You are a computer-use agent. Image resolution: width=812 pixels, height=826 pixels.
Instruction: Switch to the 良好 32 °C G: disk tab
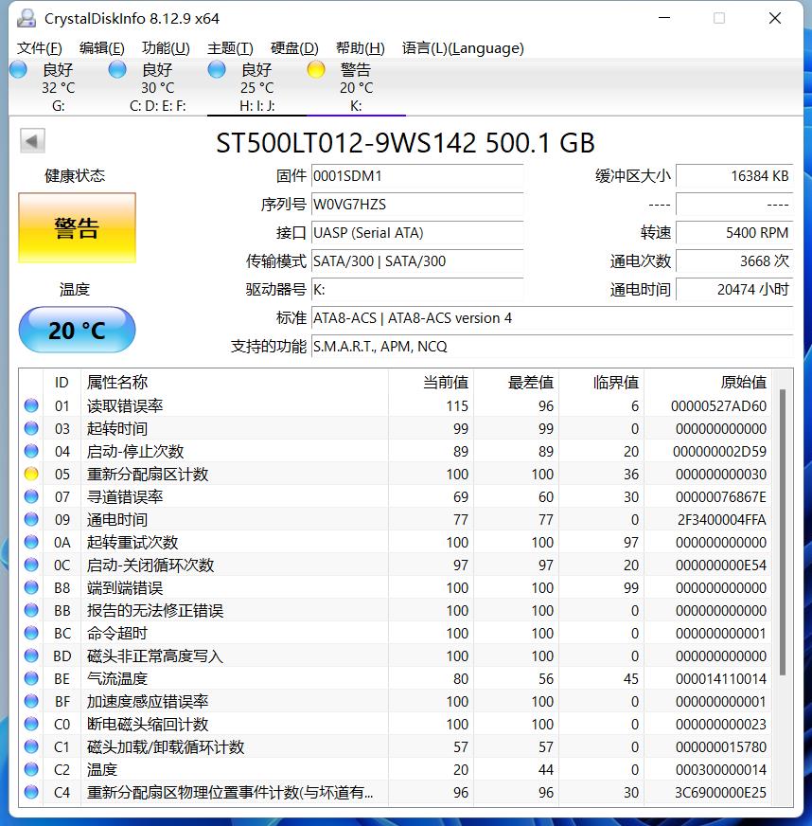(58, 87)
